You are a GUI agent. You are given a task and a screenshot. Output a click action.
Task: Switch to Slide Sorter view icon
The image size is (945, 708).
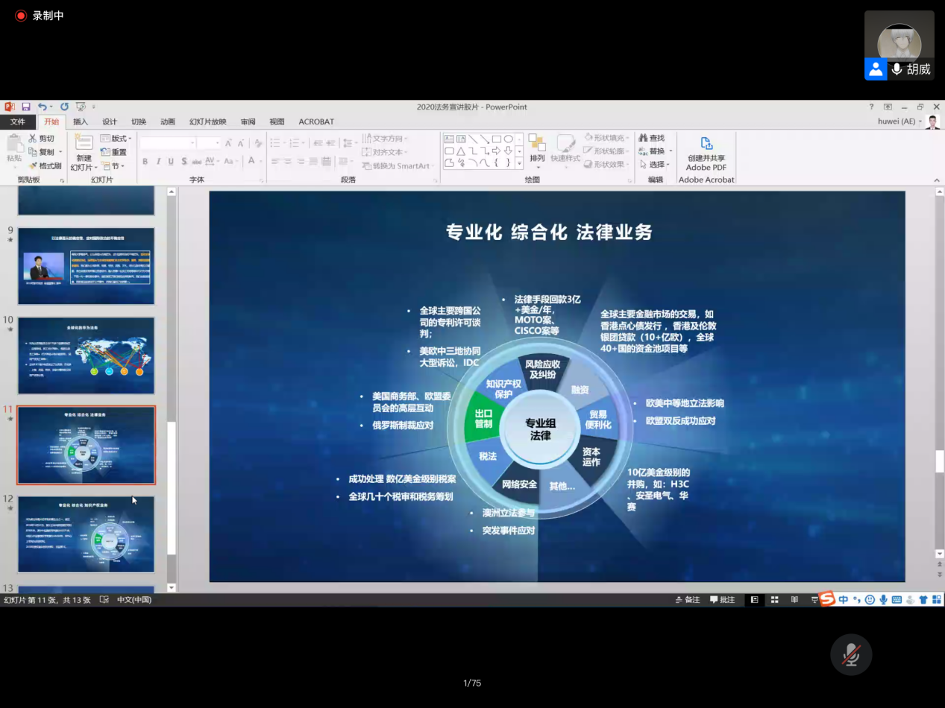pos(775,599)
